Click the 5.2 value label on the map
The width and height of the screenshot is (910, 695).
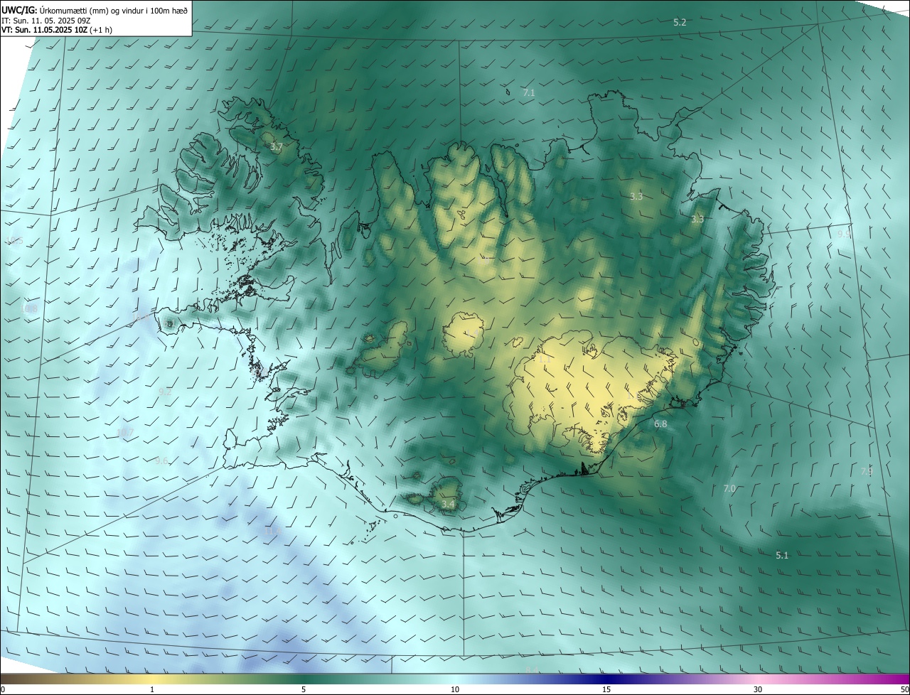coord(680,23)
